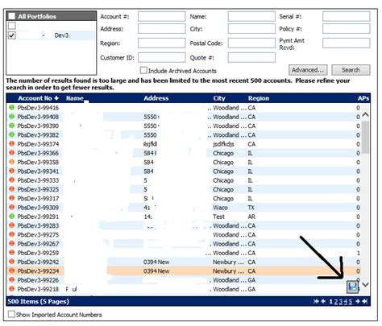Click scrollbar down arrow in results
The width and height of the screenshot is (382, 326).
click(365, 284)
